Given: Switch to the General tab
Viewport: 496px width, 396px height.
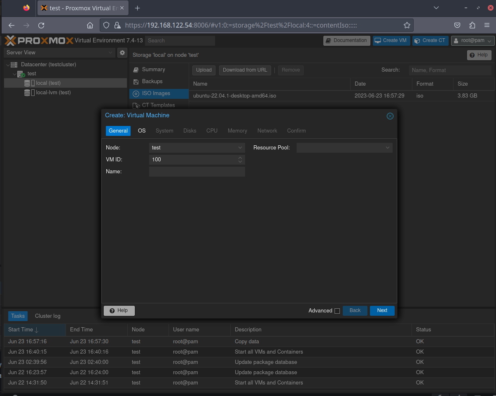Looking at the screenshot, I should [118, 130].
